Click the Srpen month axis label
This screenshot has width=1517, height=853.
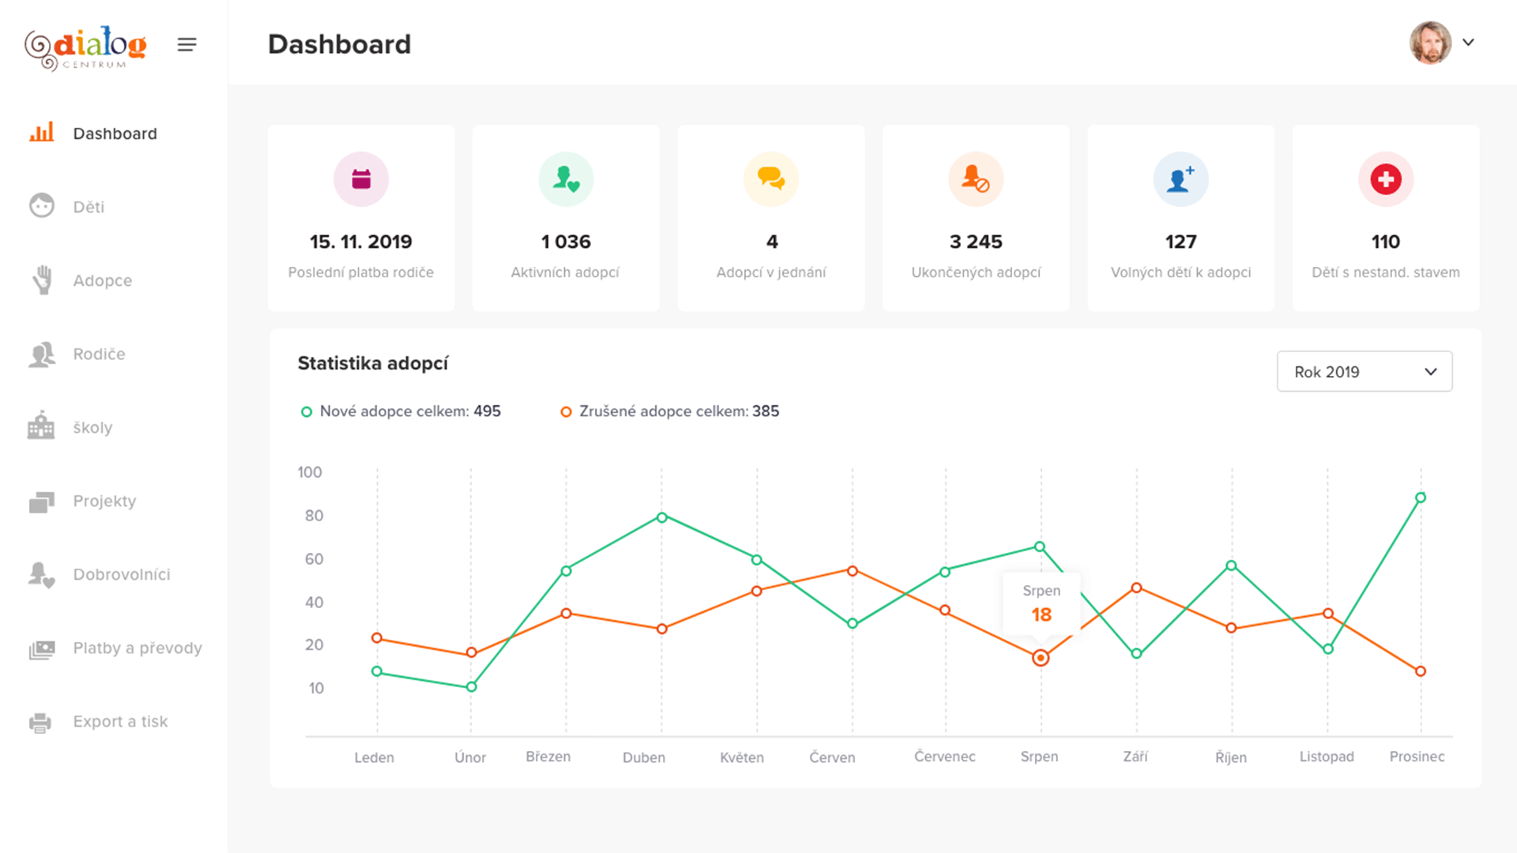tap(1039, 757)
